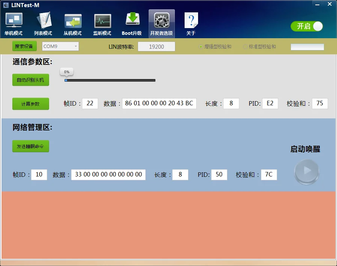Click the slave detection progress bar

110,81
